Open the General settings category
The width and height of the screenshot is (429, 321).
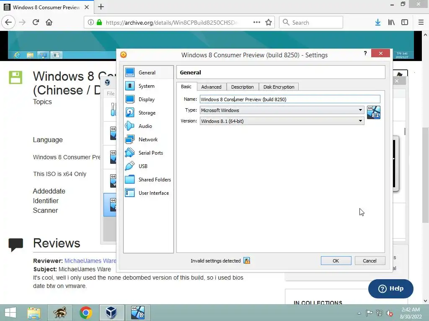(148, 73)
